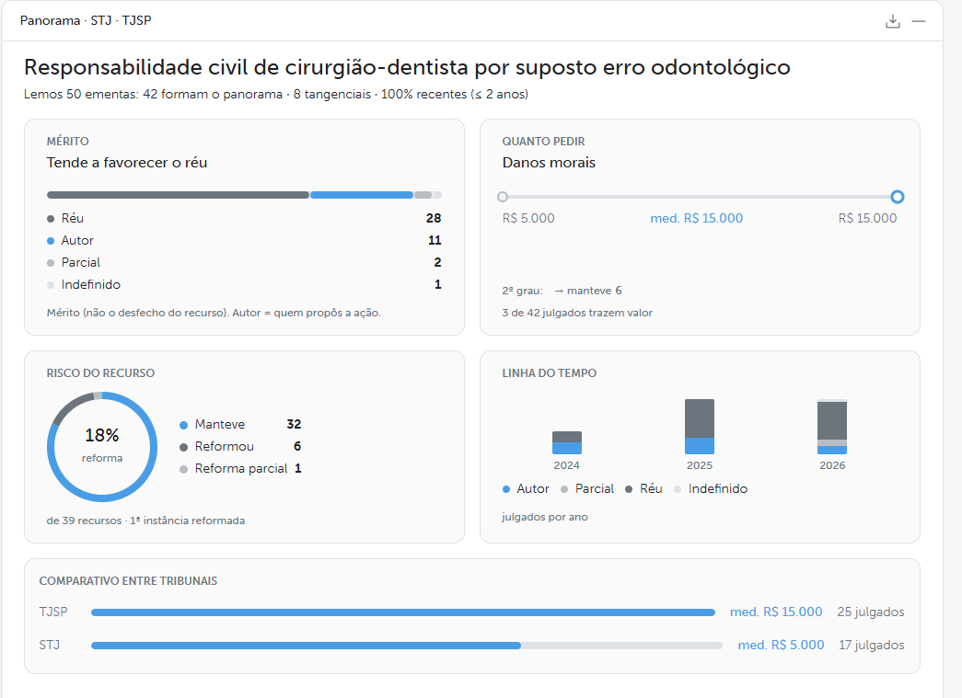Click the 'Danos morais' heading
Viewport: 962px width, 698px height.
549,163
